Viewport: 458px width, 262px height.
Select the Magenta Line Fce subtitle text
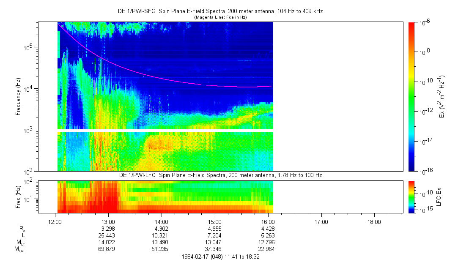click(x=220, y=17)
